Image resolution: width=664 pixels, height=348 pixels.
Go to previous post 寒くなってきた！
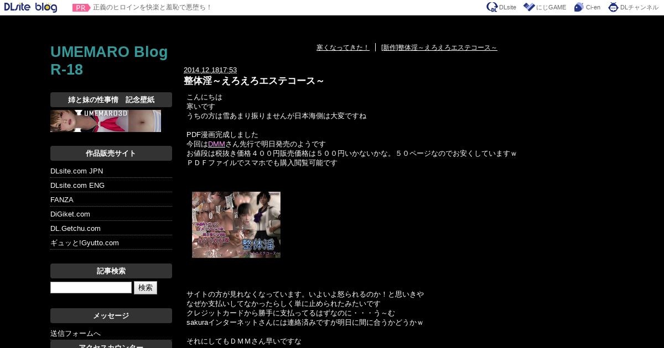(x=343, y=48)
